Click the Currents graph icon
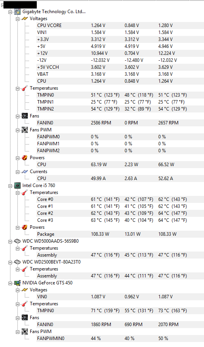The height and width of the screenshot is (347, 204). [x=25, y=172]
